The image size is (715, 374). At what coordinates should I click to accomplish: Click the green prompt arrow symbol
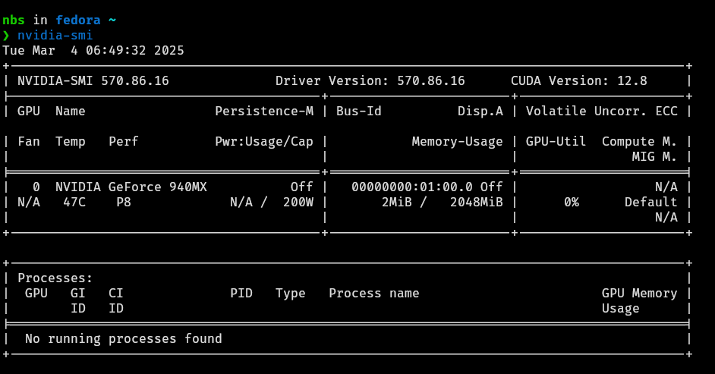click(6, 35)
